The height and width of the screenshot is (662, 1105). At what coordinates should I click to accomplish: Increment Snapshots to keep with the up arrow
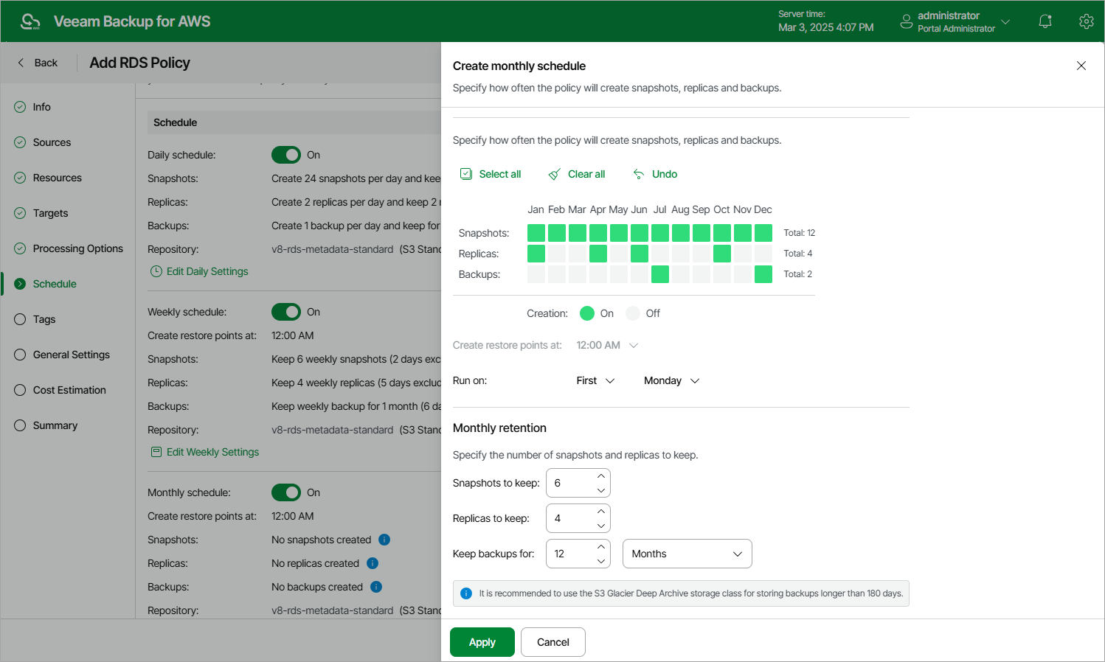click(601, 477)
